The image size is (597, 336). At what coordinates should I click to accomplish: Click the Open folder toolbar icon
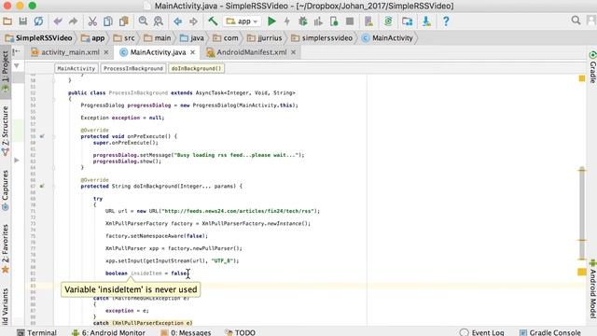(7, 21)
